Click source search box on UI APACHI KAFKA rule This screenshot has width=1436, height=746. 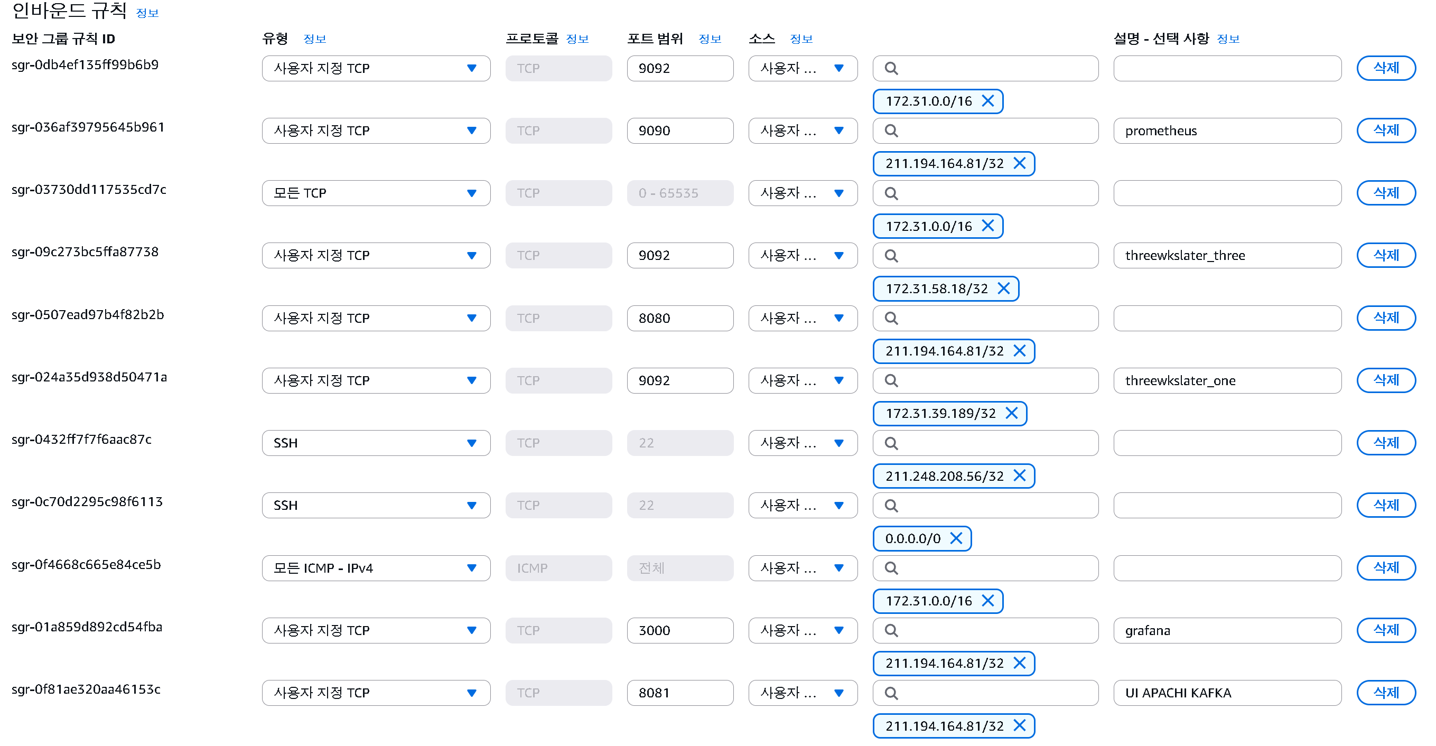coord(985,693)
